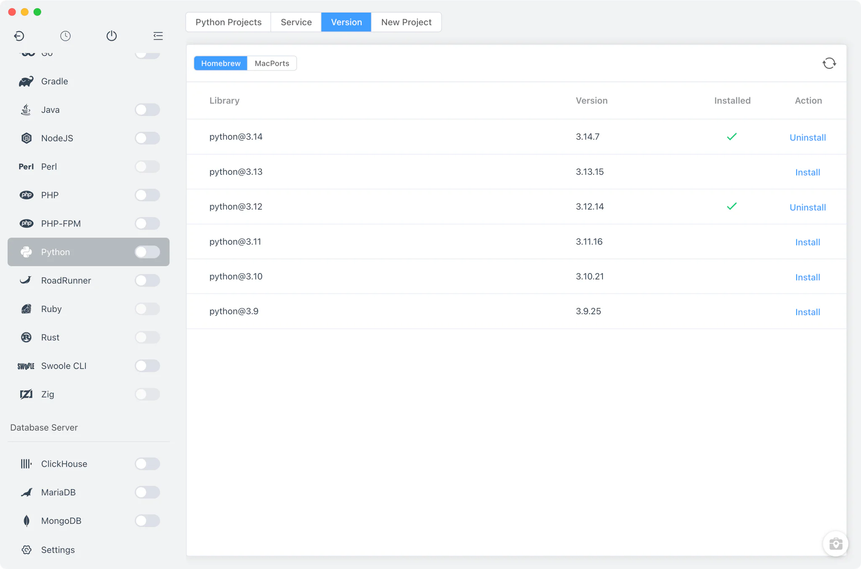Select the Rust gear icon
The image size is (861, 569).
(x=26, y=337)
